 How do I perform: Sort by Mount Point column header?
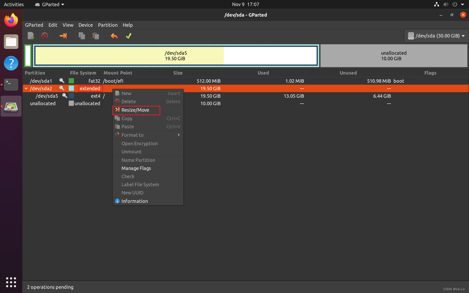click(x=118, y=73)
